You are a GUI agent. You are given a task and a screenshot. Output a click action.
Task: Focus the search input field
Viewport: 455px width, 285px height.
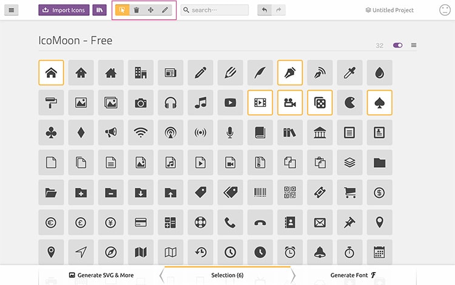click(x=215, y=10)
